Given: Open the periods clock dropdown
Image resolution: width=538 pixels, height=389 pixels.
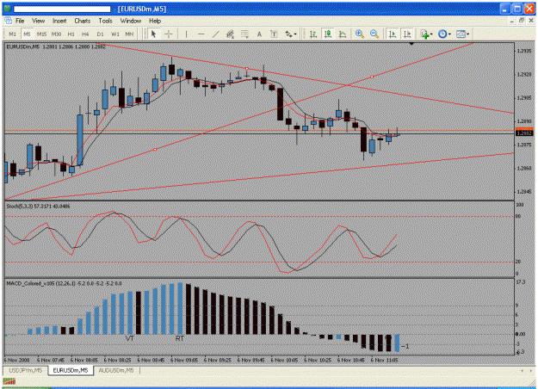Looking at the screenshot, I should pyautogui.click(x=445, y=34).
